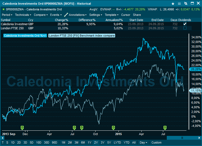
Task: Uncheck Dividends for Caledonia Investments row
Action: (185, 24)
